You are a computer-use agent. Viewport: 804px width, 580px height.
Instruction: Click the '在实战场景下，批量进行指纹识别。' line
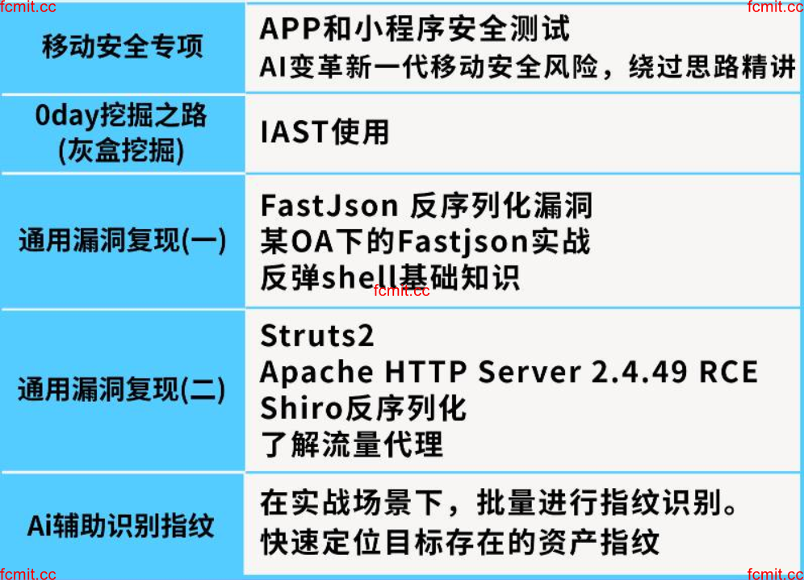[x=499, y=503]
